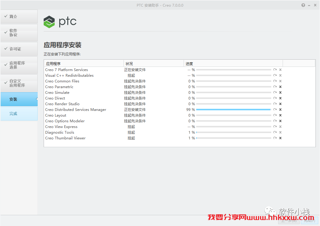Click the PTC logo
The image size is (320, 226).
tap(60, 22)
